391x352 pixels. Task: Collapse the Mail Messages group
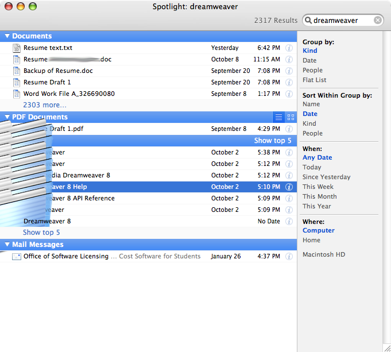[7, 245]
